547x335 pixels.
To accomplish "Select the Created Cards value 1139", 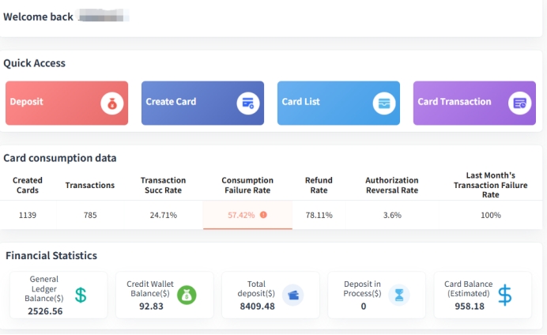I will tap(28, 215).
